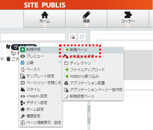Open the 編集 pencil toolbar button

click(x=86, y=18)
